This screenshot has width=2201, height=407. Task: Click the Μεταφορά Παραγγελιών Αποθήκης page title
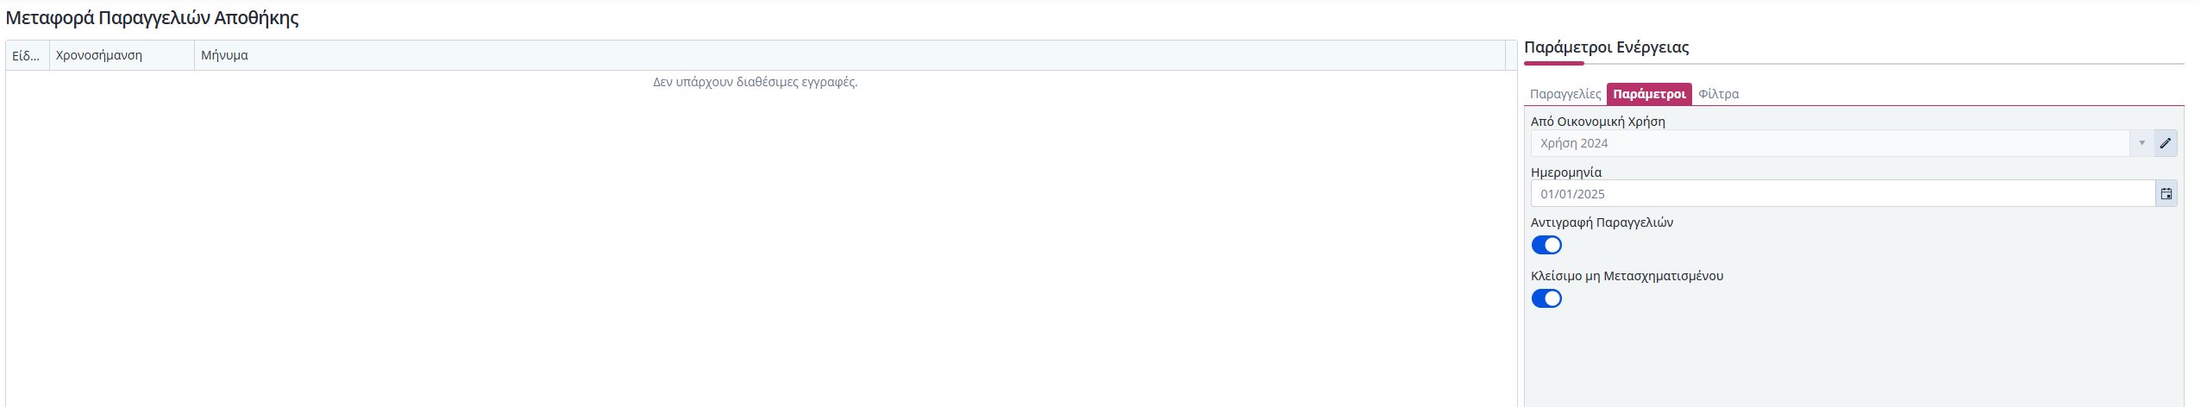[x=153, y=18]
